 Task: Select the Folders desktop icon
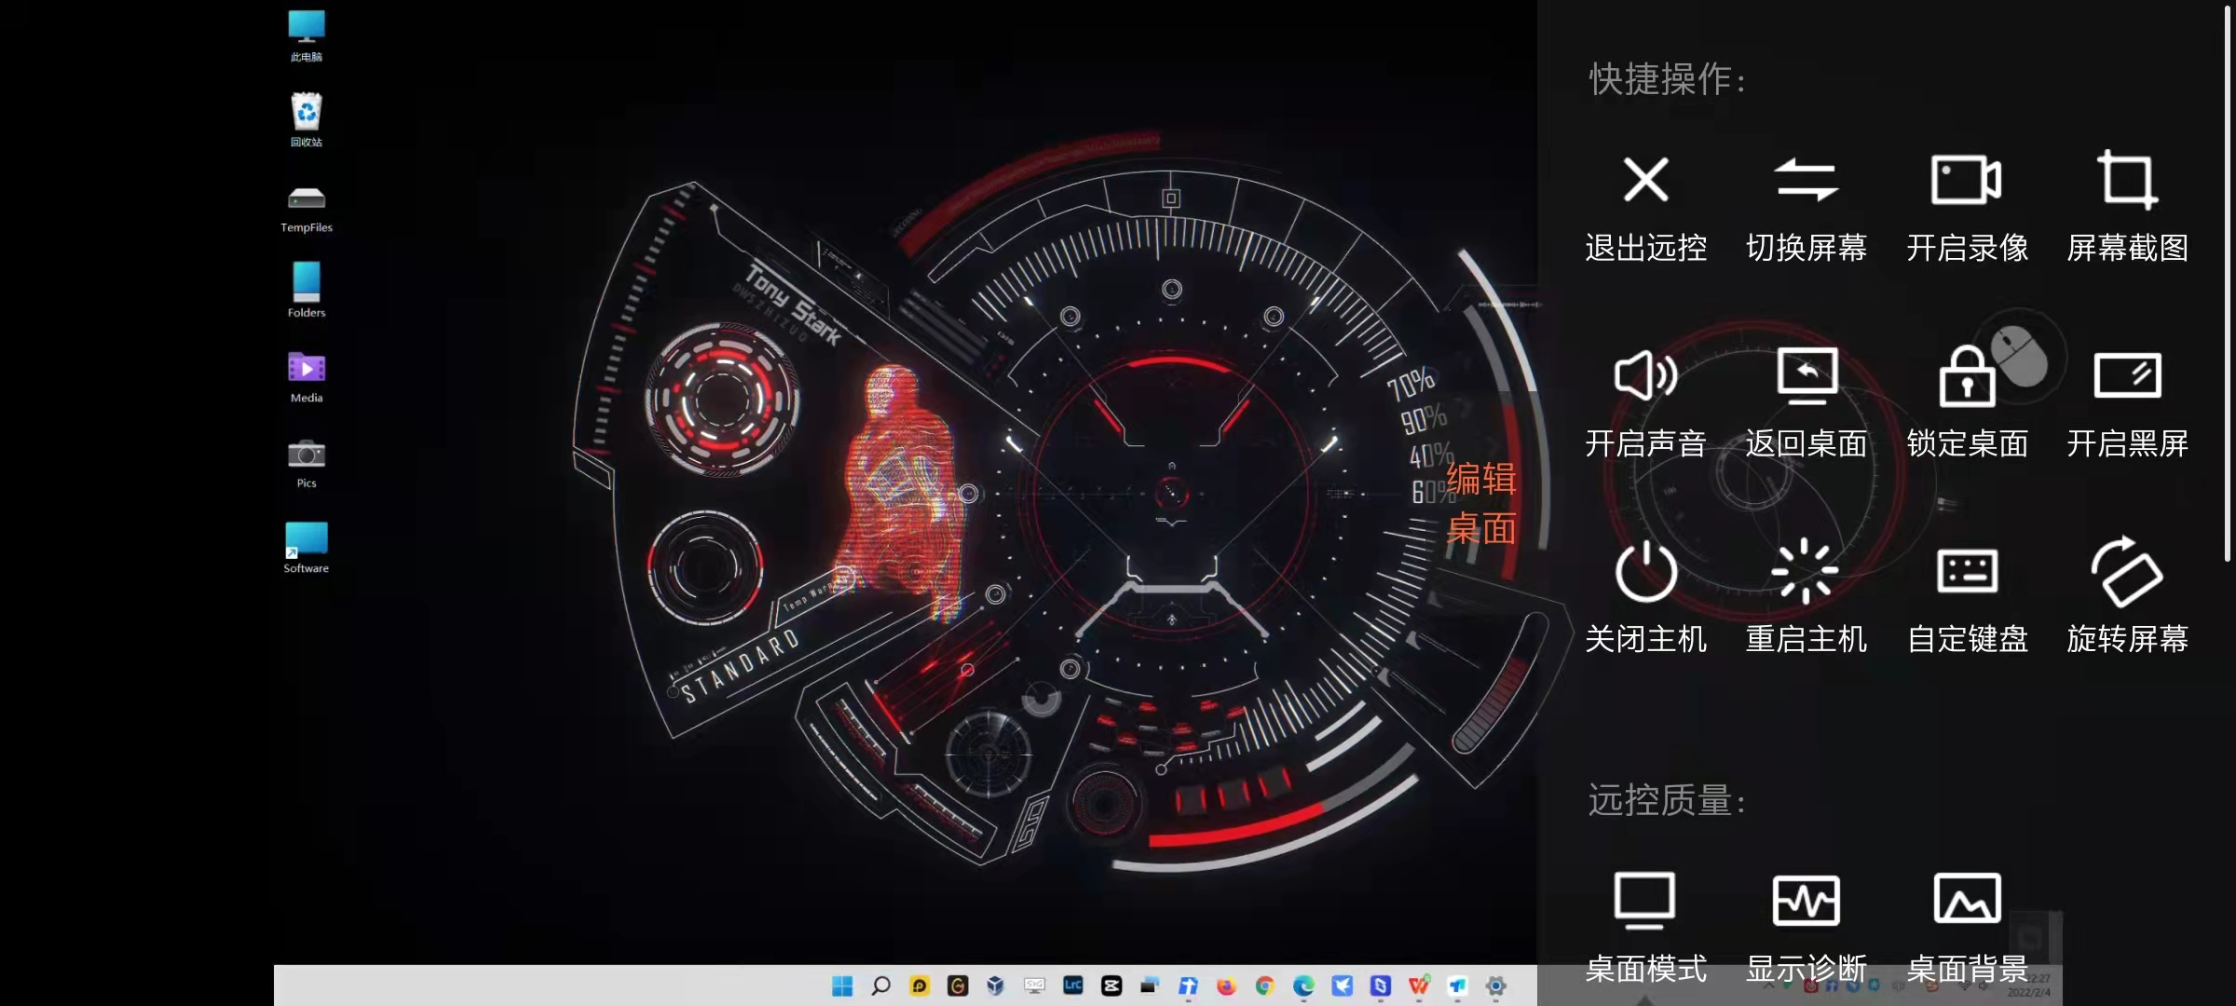tap(307, 291)
